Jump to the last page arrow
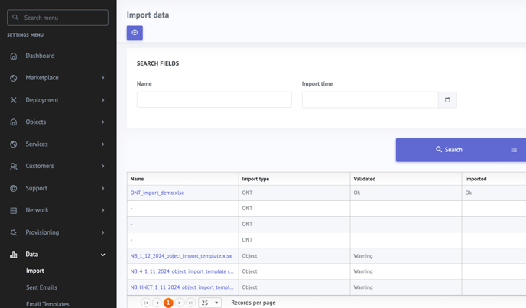Viewport: 526px width, 308px height. [x=190, y=303]
